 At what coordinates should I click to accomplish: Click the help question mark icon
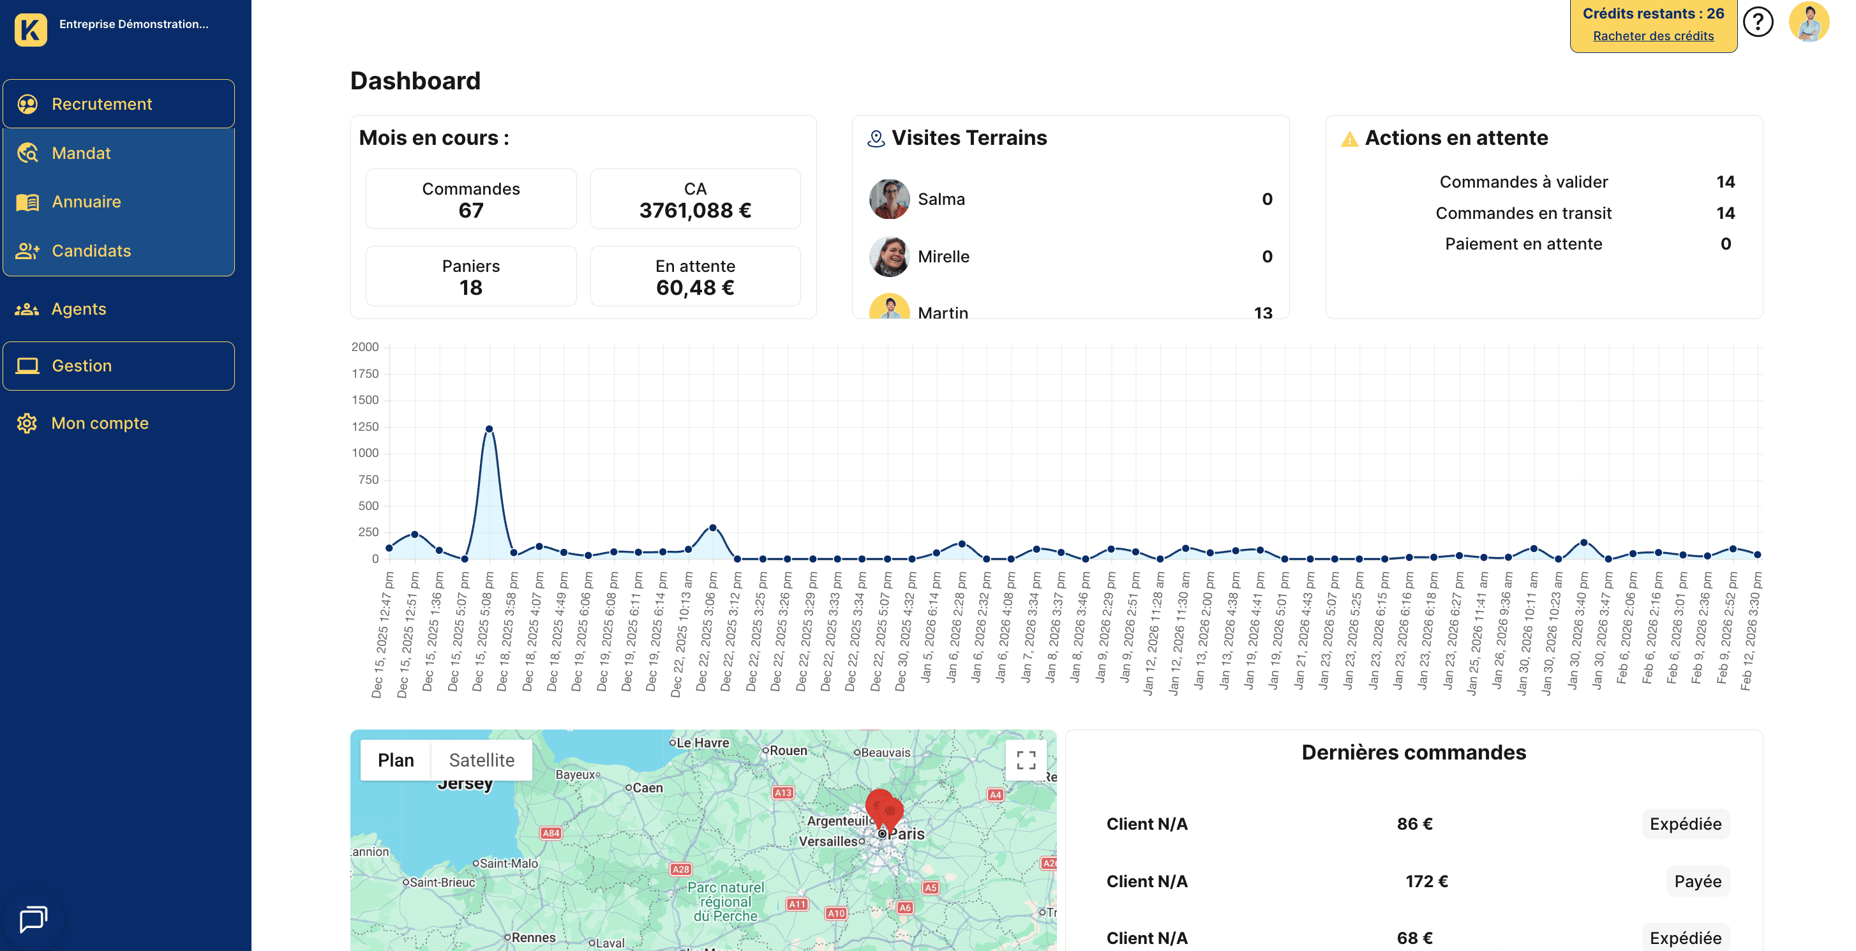click(x=1760, y=22)
